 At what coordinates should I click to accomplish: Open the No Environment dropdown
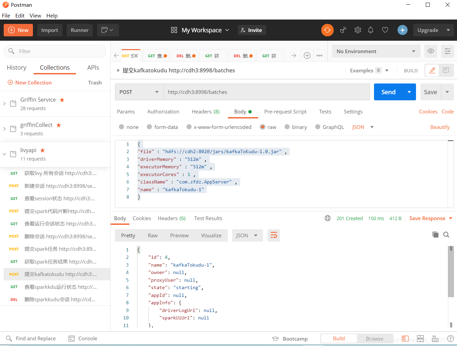376,51
